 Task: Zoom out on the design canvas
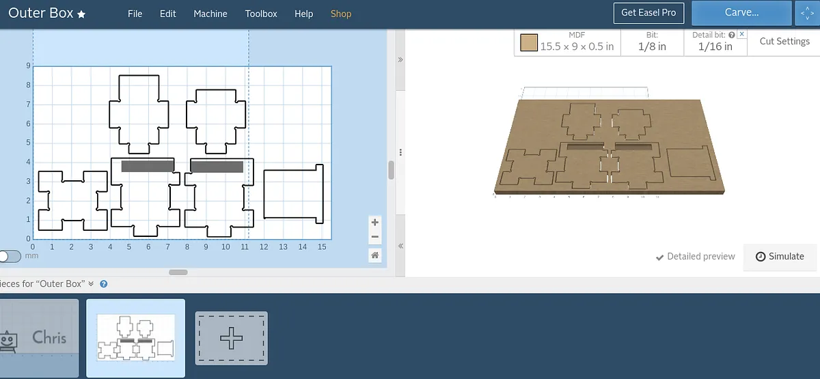(374, 238)
